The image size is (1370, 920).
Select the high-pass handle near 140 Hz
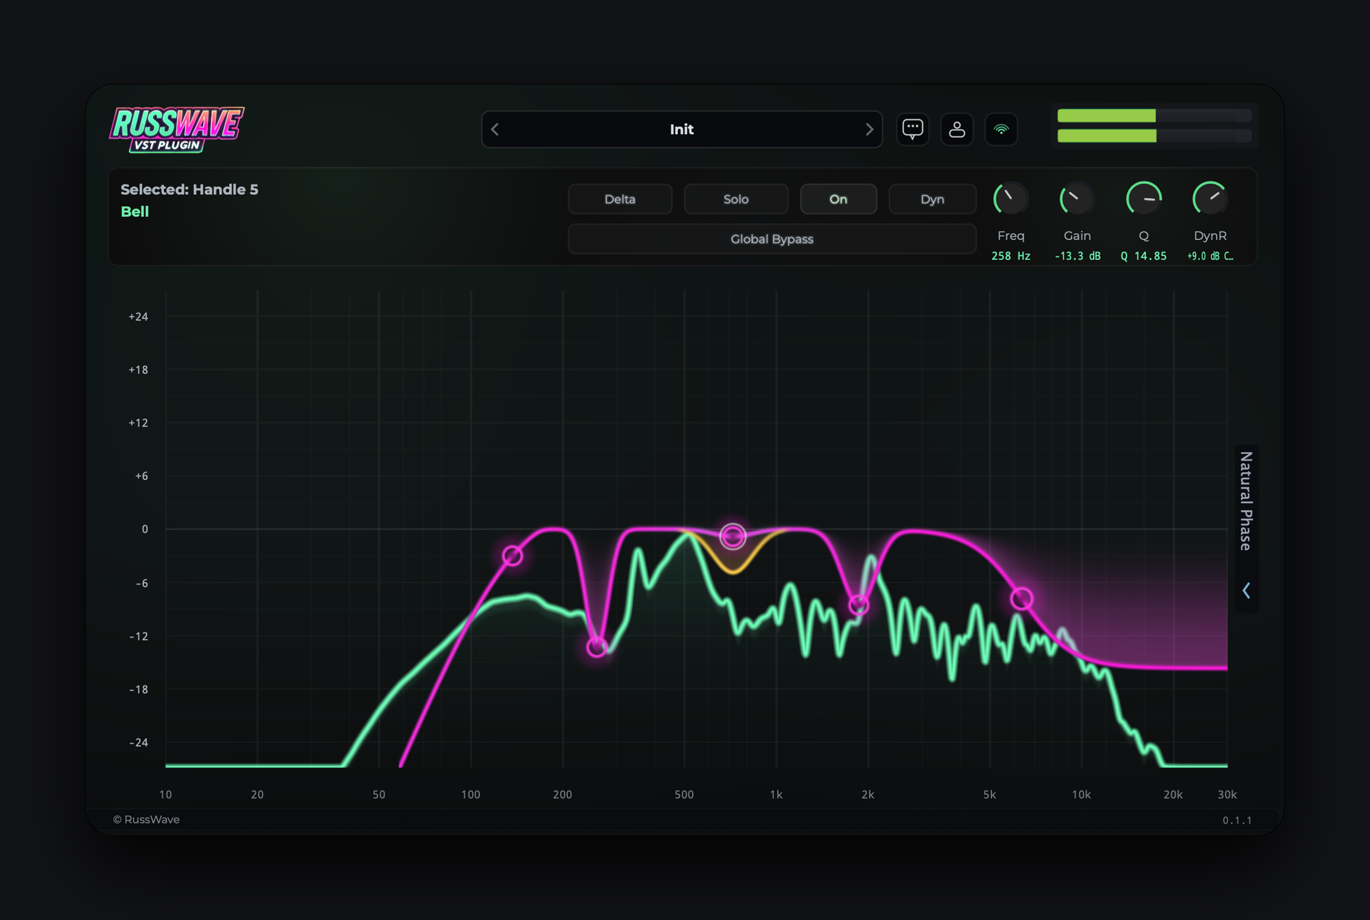tap(512, 555)
